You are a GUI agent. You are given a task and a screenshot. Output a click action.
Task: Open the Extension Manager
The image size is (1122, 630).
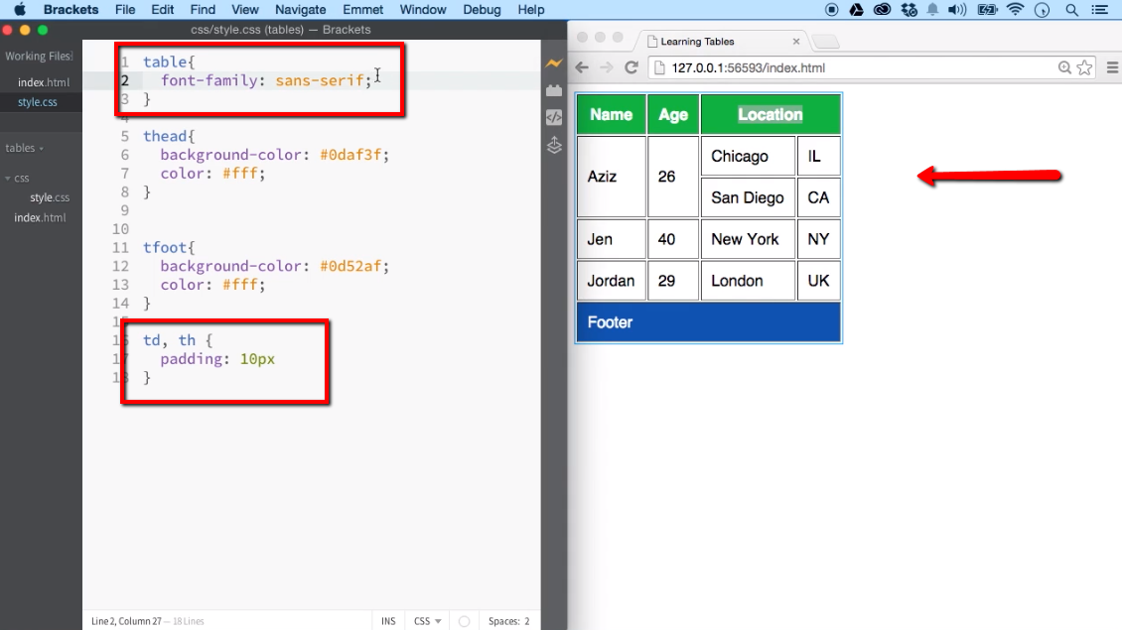[553, 90]
